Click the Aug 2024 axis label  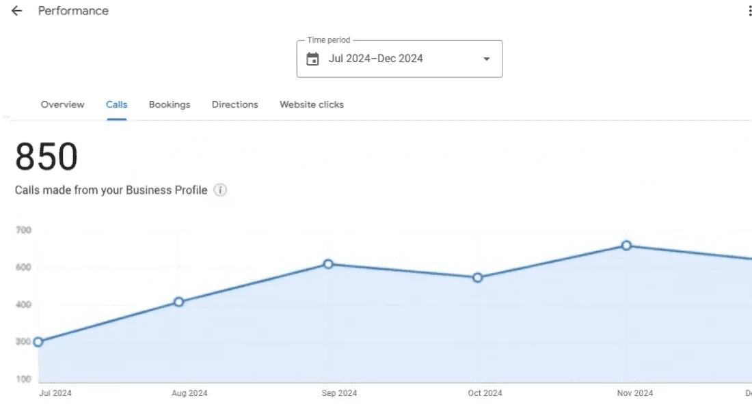189,394
